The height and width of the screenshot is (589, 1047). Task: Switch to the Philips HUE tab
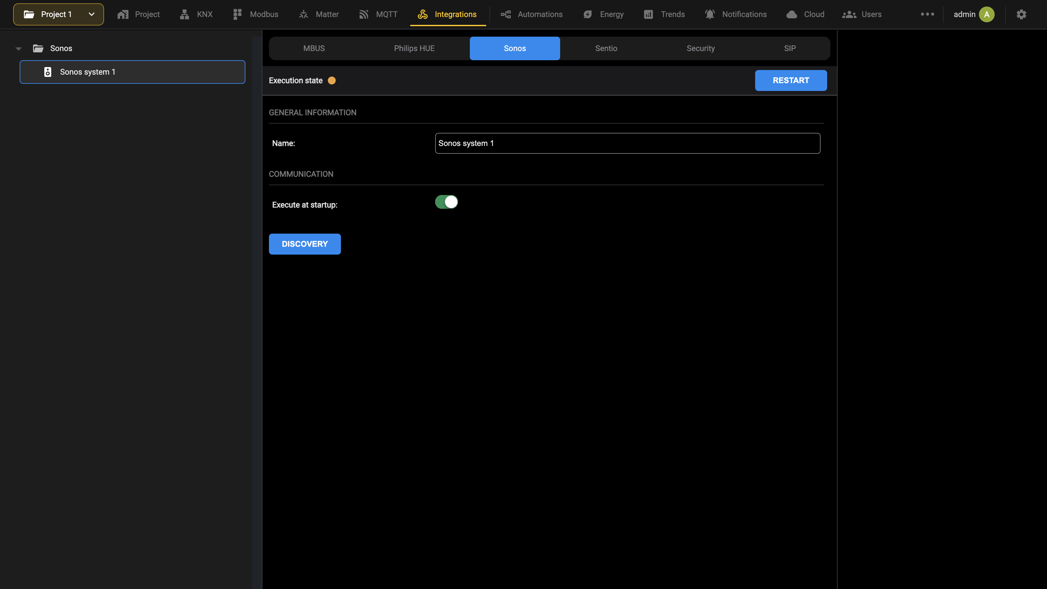[x=414, y=48]
